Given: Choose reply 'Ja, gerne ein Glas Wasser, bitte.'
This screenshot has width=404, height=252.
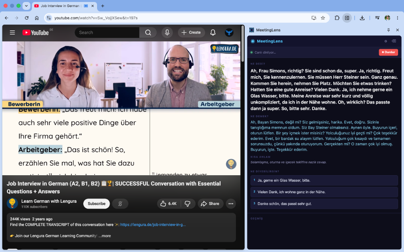Looking at the screenshot, I should coord(324,180).
